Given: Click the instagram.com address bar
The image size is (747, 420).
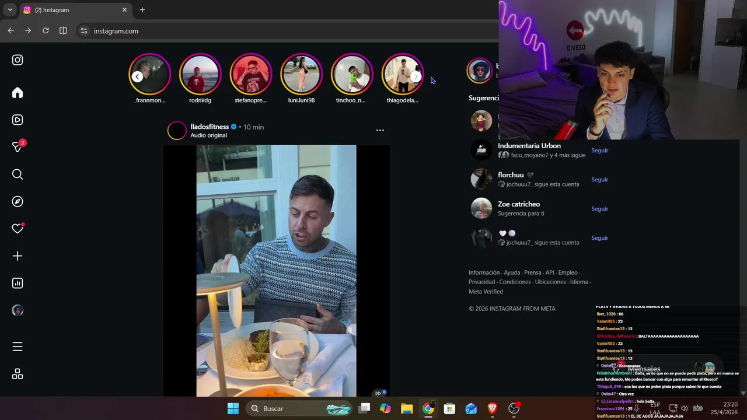Looking at the screenshot, I should [286, 31].
